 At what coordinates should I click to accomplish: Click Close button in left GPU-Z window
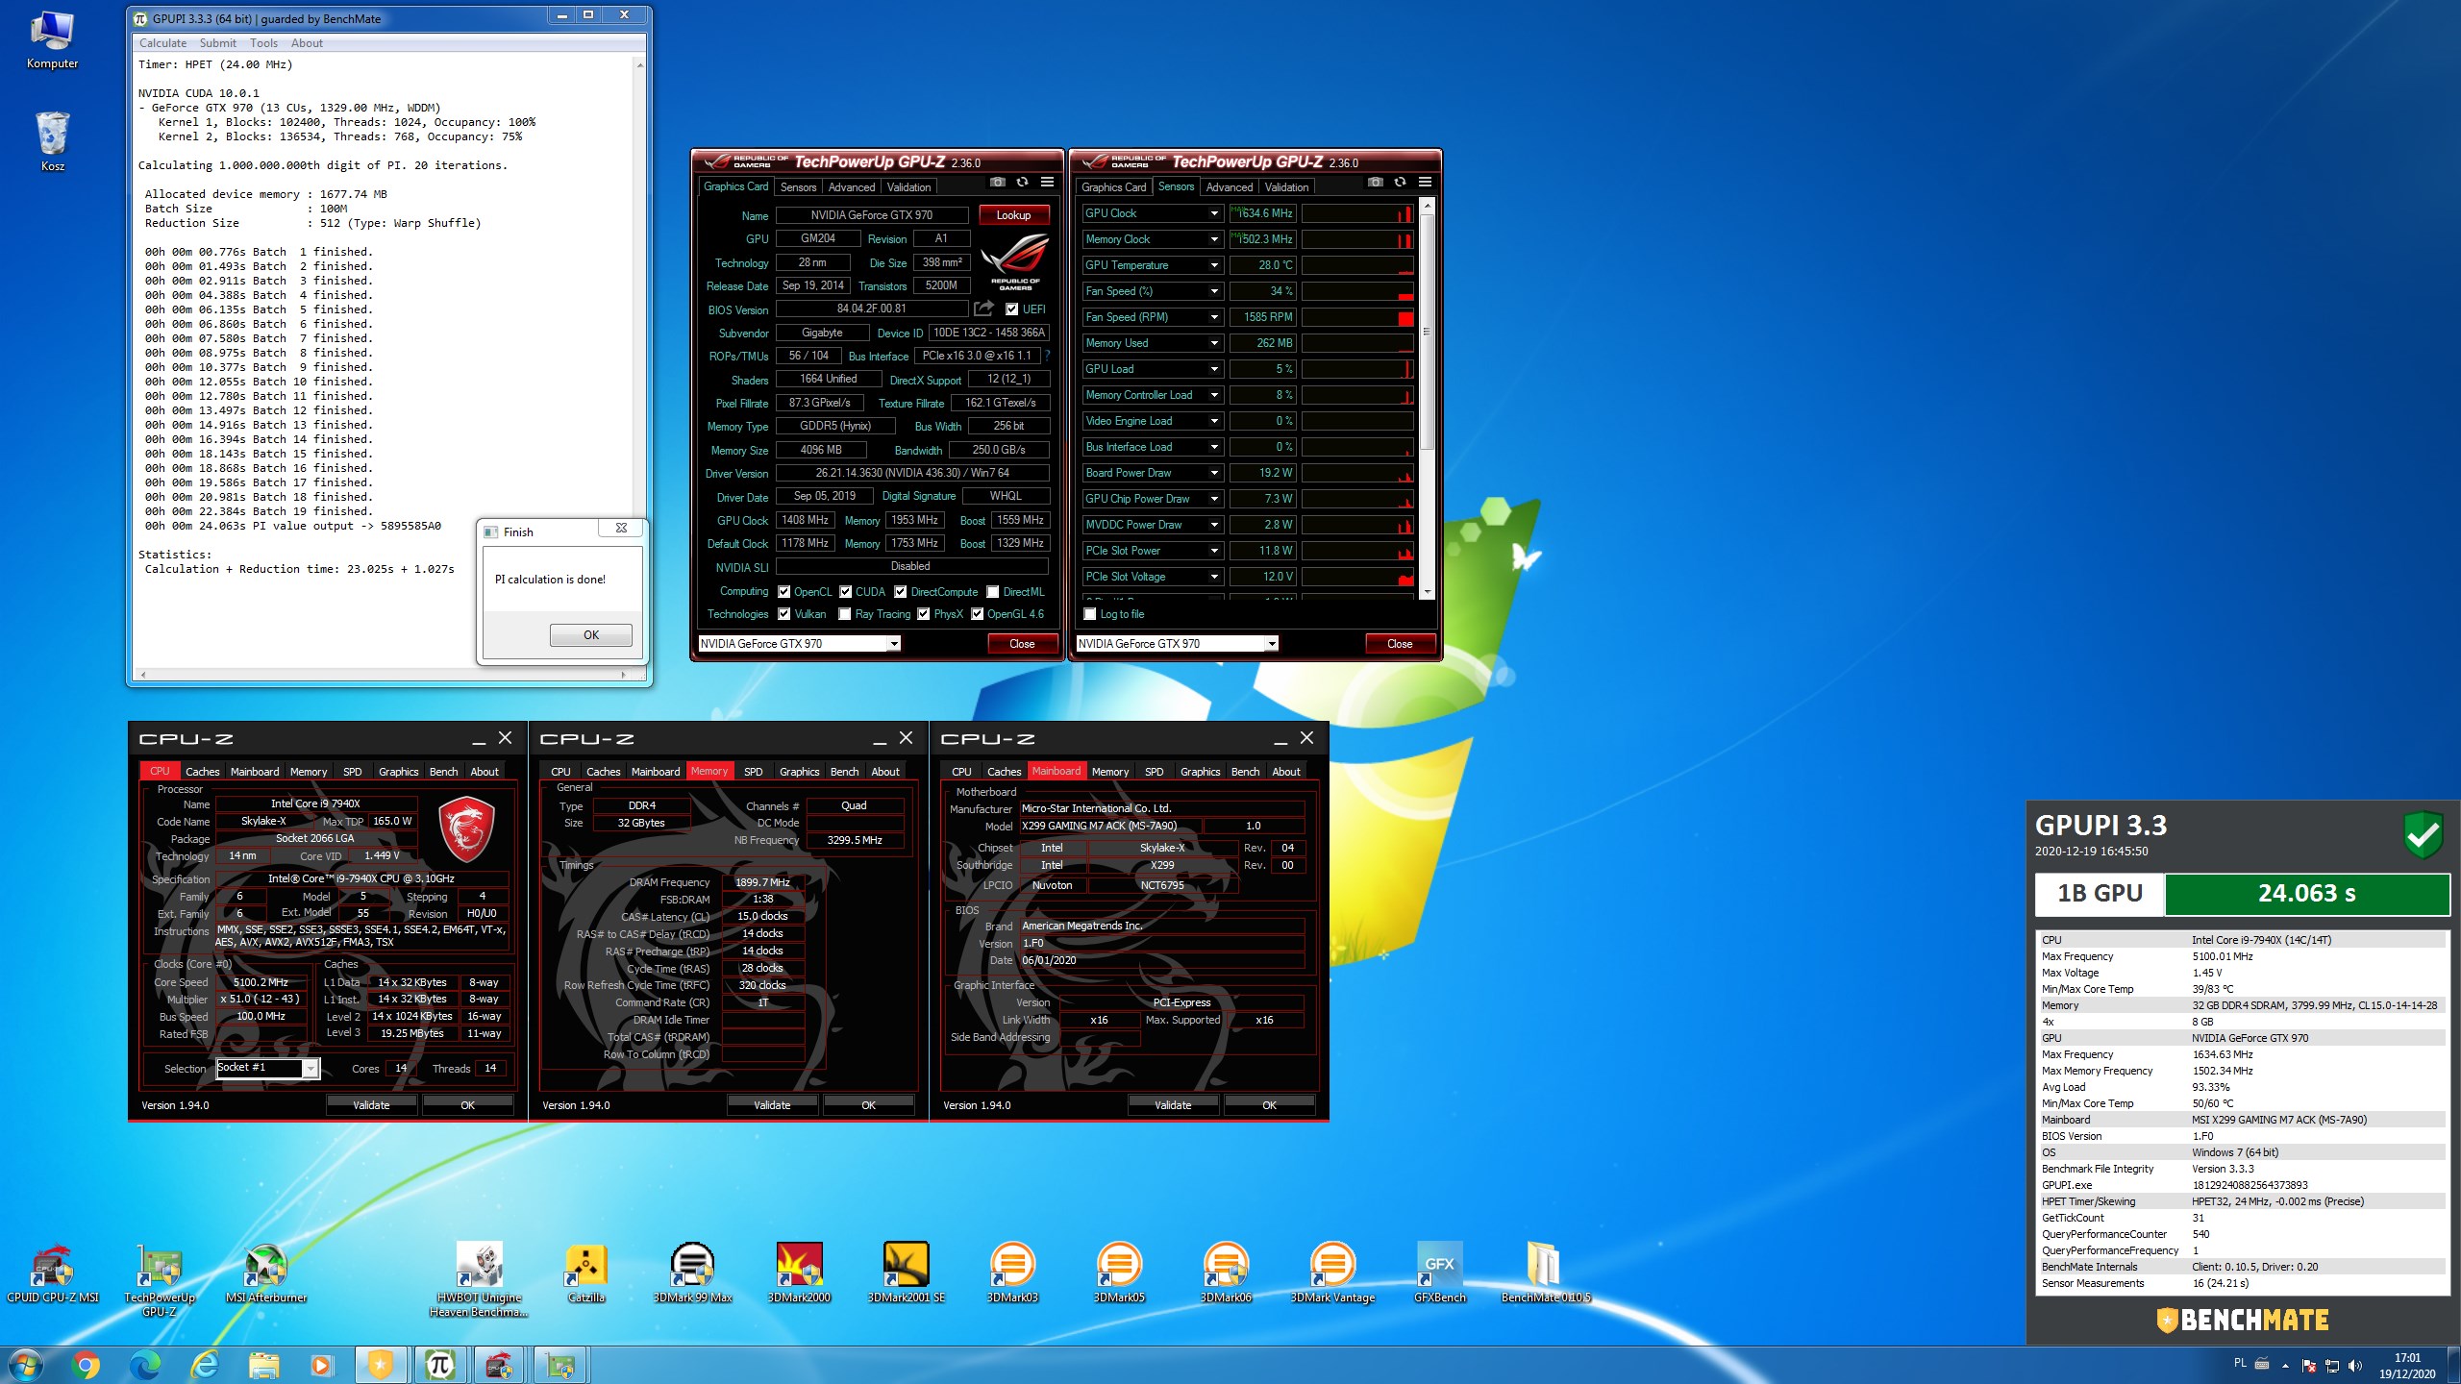(1022, 644)
